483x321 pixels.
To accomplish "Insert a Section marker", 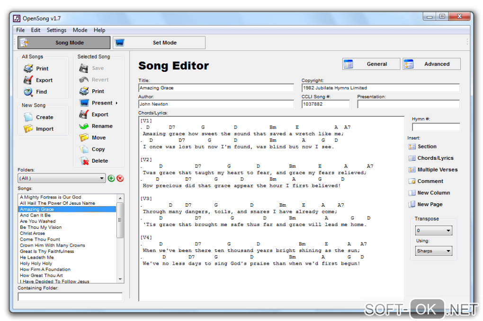I will tap(422, 147).
